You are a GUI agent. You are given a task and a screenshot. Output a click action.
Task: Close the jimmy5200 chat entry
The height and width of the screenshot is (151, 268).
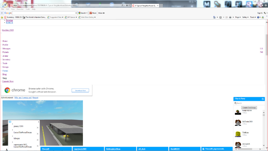pos(38,128)
